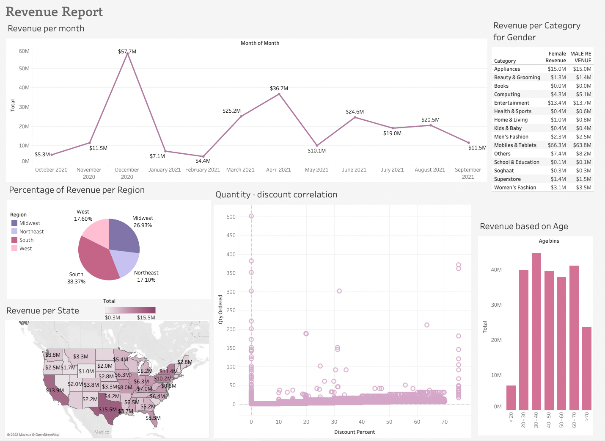Viewport: 605px width, 441px height.
Task: Click the Qty Ordered axis title
Action: [x=220, y=310]
